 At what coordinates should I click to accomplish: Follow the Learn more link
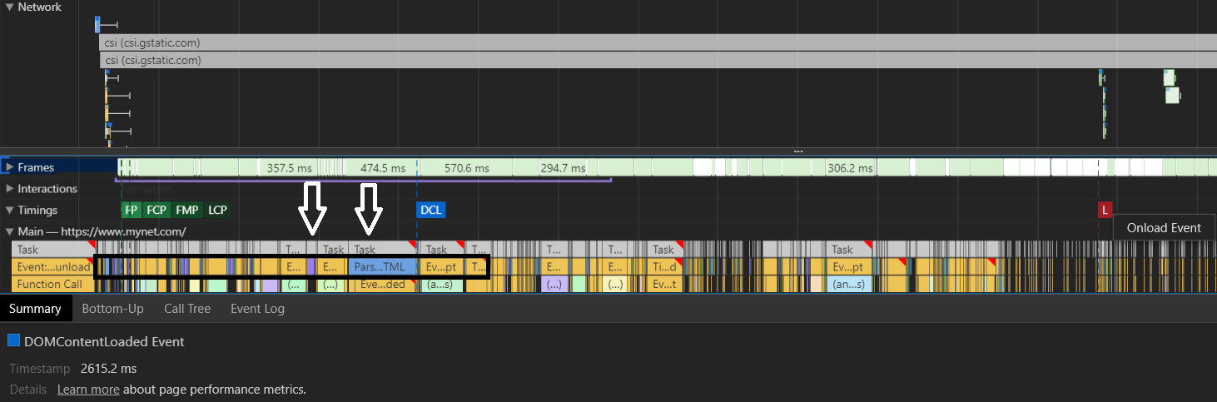pos(88,390)
